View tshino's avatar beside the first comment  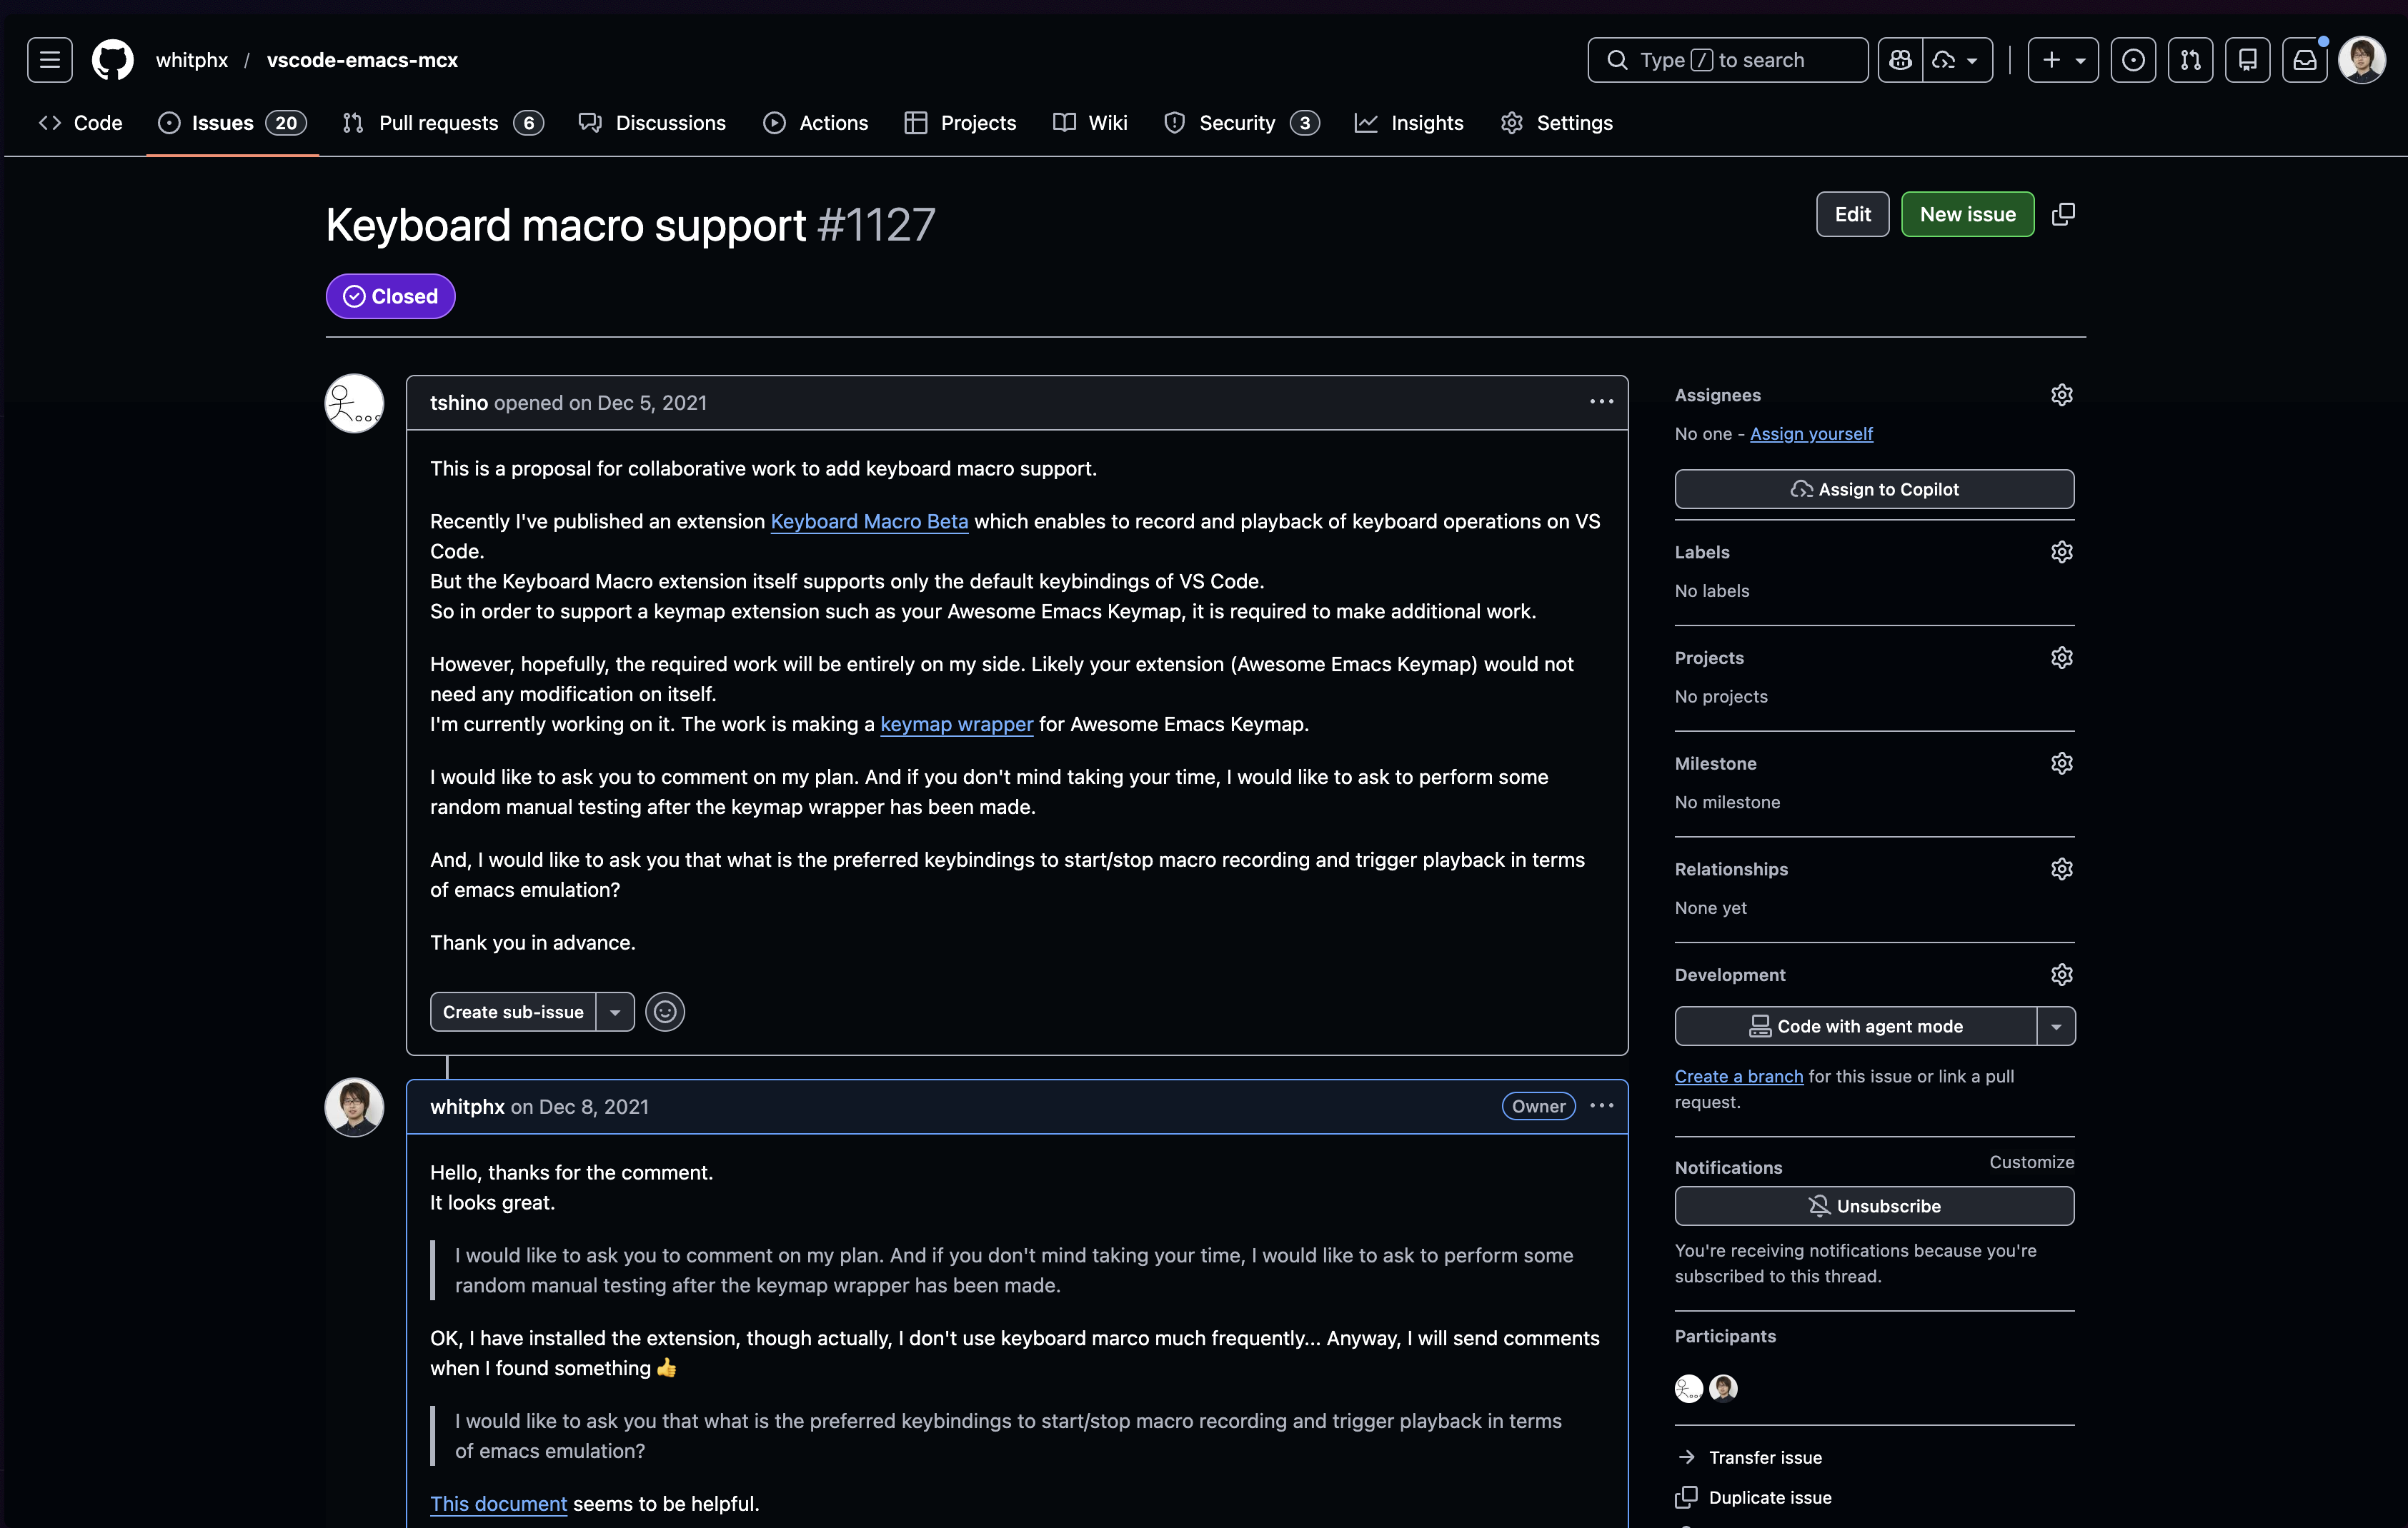pyautogui.click(x=354, y=403)
